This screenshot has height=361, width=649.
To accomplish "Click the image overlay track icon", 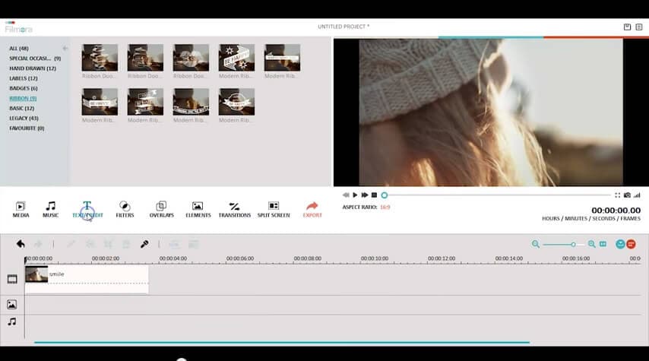I will 11,305.
